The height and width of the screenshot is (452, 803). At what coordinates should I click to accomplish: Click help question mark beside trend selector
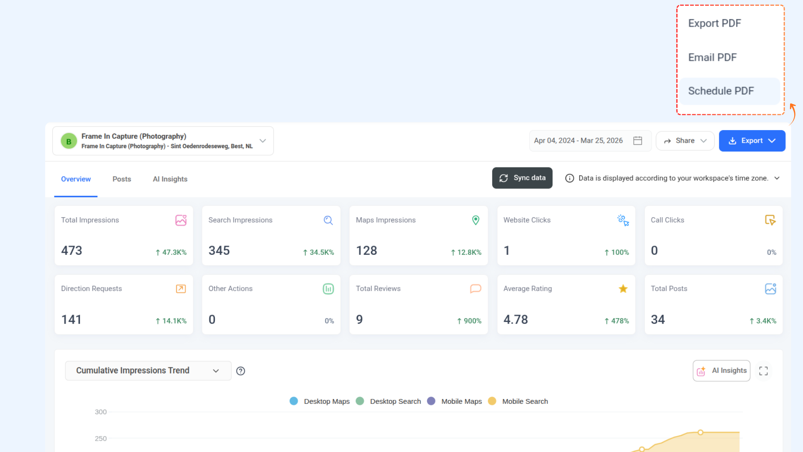(x=240, y=371)
